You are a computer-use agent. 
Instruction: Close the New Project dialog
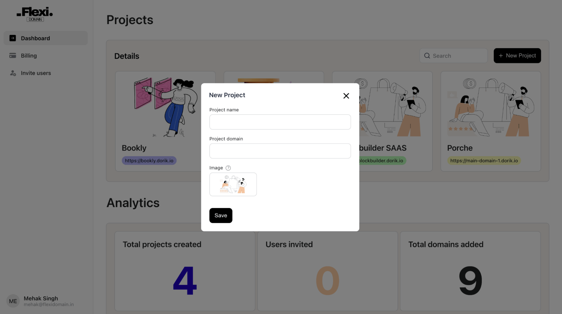tap(346, 96)
